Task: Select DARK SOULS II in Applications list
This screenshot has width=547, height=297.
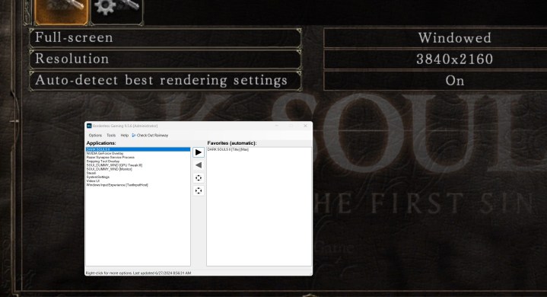Action: (138, 149)
